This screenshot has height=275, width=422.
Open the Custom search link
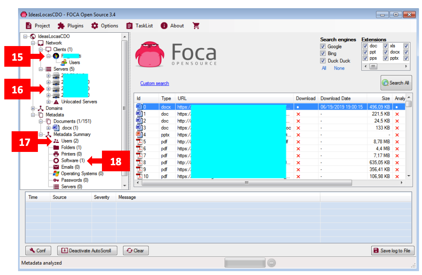coord(154,83)
